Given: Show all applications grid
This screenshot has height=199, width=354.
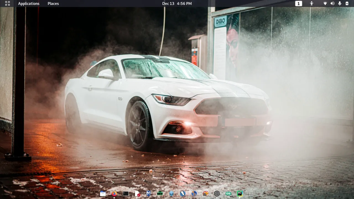Looking at the screenshot, I should 251,194.
